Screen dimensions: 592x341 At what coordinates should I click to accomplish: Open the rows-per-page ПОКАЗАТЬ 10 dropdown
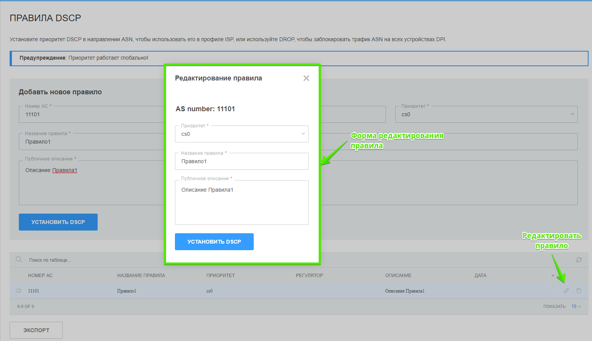point(575,306)
